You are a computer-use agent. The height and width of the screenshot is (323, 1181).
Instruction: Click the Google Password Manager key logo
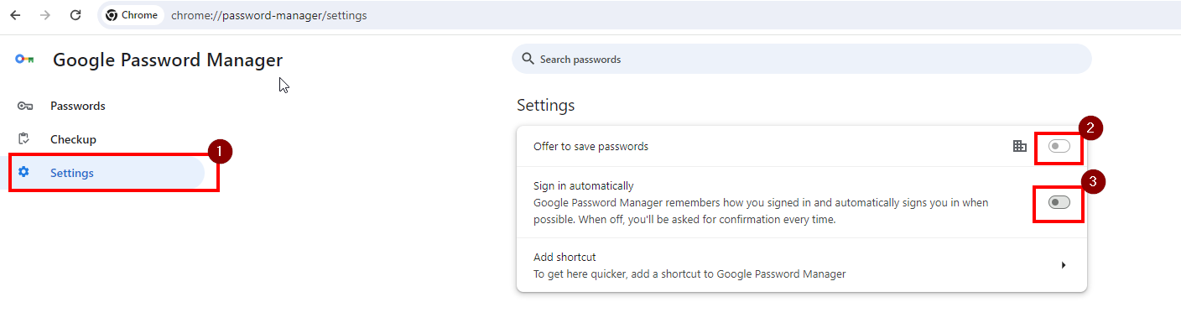(24, 60)
